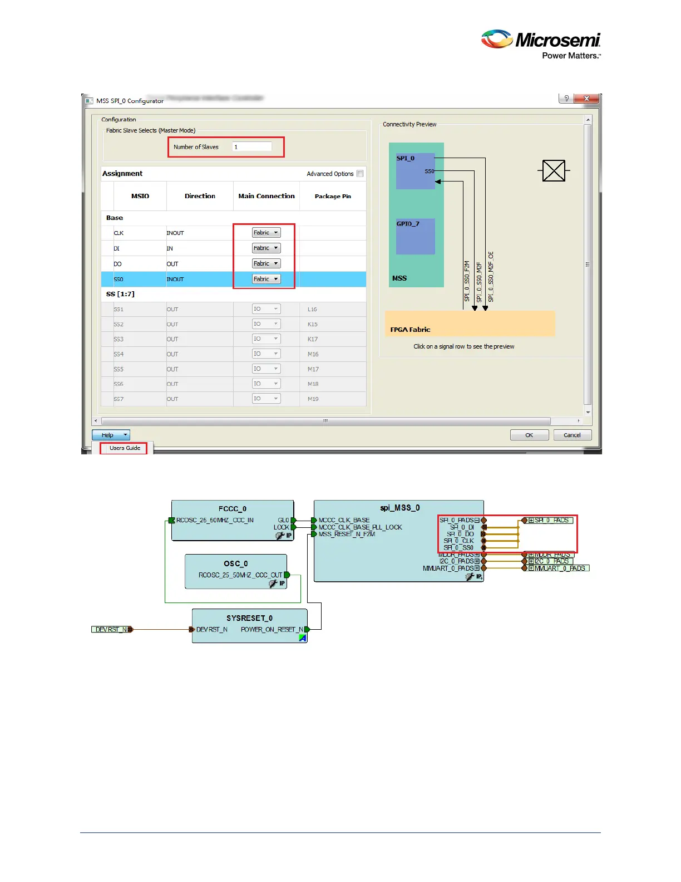This screenshot has width=681, height=882.
Task: Collapse the SPI_0_PADS group on spi_MSS_0
Action: tap(477, 520)
